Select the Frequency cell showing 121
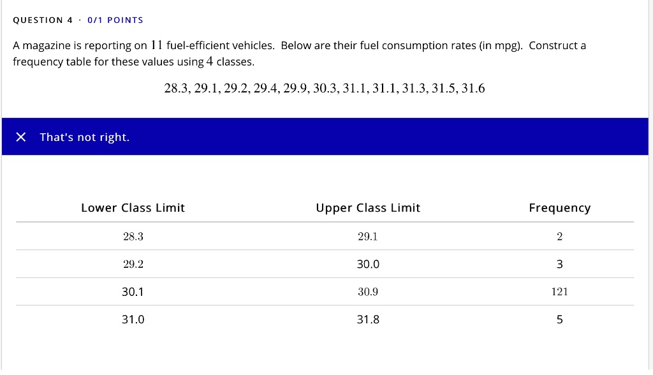This screenshot has height=375, width=653. tap(559, 291)
